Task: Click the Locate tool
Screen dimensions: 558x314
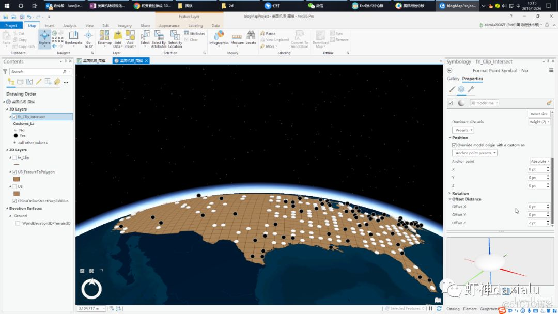Action: 251,36
